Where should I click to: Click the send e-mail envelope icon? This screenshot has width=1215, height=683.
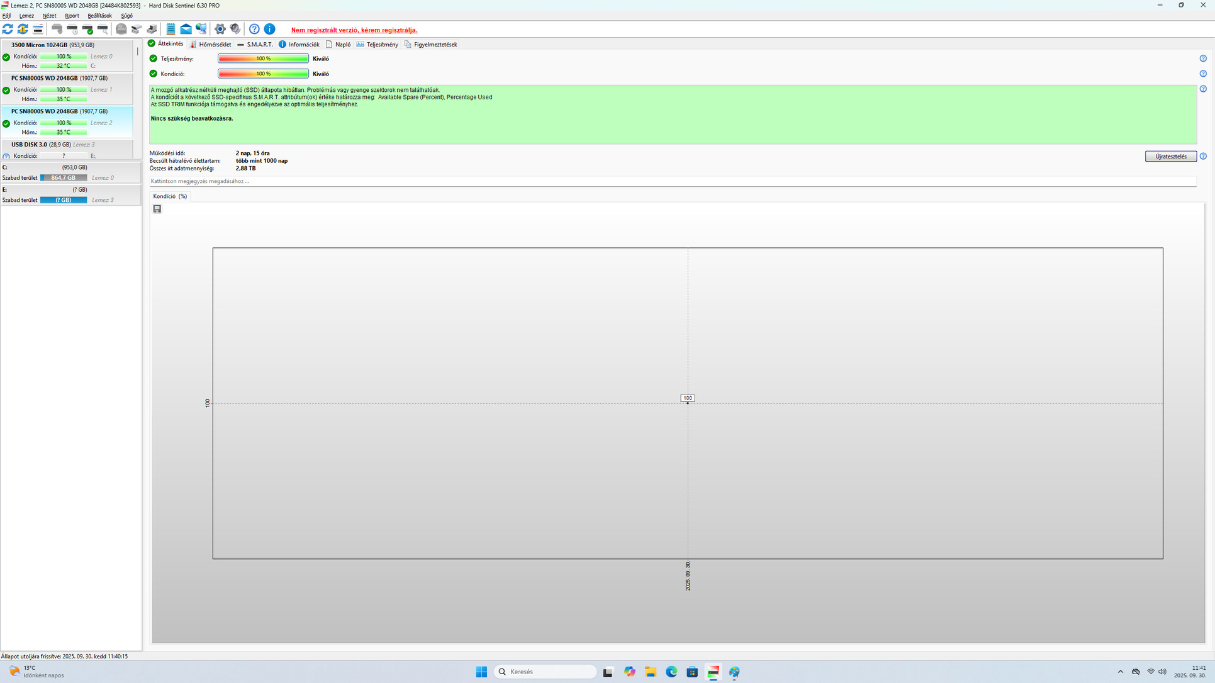coord(186,29)
